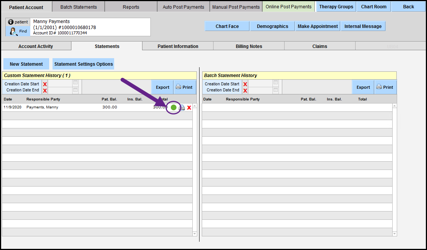
Task: Open the Billing Notes tab
Action: pyautogui.click(x=249, y=46)
